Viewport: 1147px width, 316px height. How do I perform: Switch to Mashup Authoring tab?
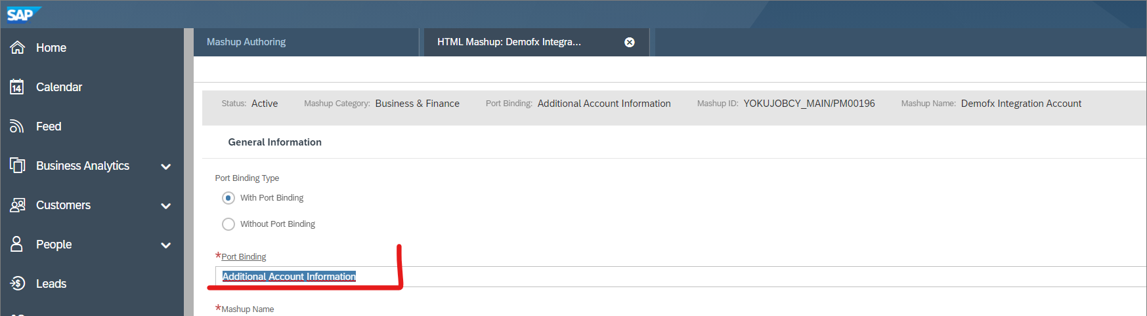click(246, 42)
